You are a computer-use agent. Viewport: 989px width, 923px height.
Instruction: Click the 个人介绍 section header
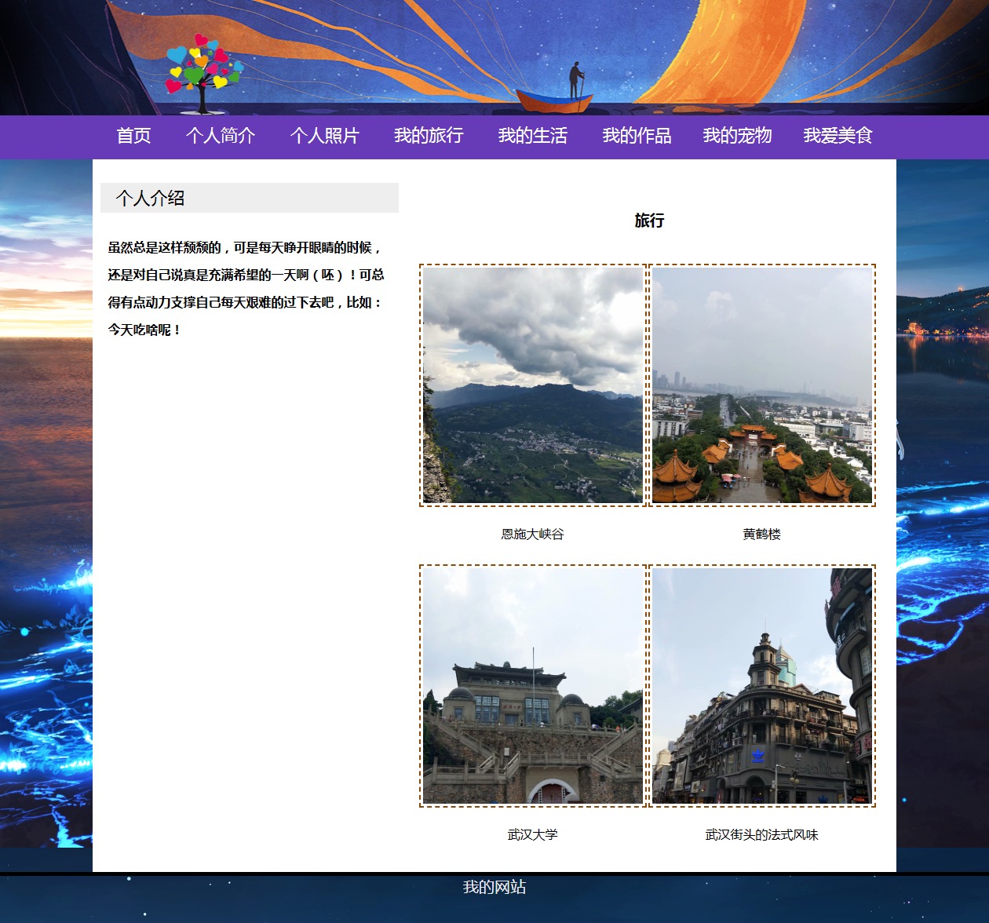click(x=150, y=199)
